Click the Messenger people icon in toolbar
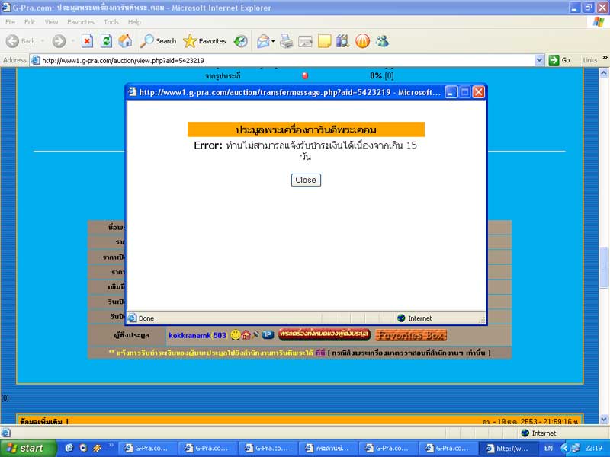 (381, 41)
